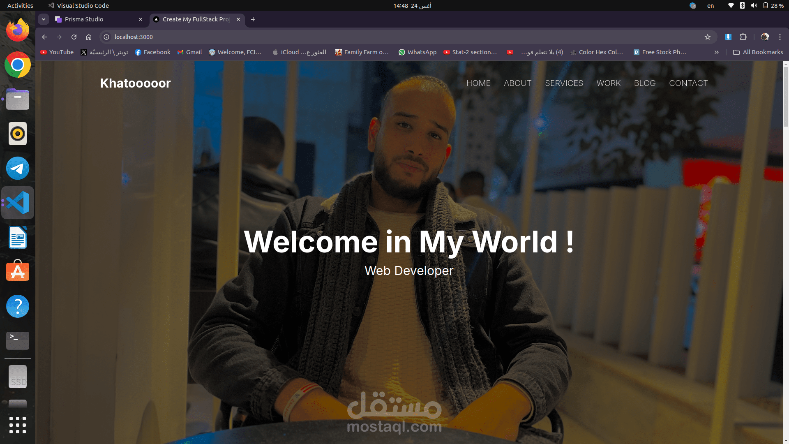
Task: Bookmark this page with the star icon
Action: (x=708, y=37)
